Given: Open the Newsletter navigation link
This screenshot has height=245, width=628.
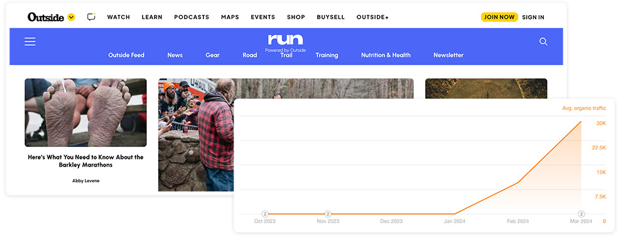Looking at the screenshot, I should tap(448, 55).
